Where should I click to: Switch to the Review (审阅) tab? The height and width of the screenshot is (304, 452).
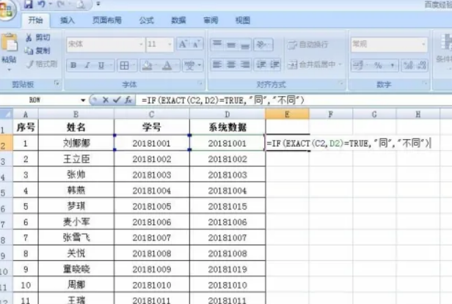coord(211,21)
